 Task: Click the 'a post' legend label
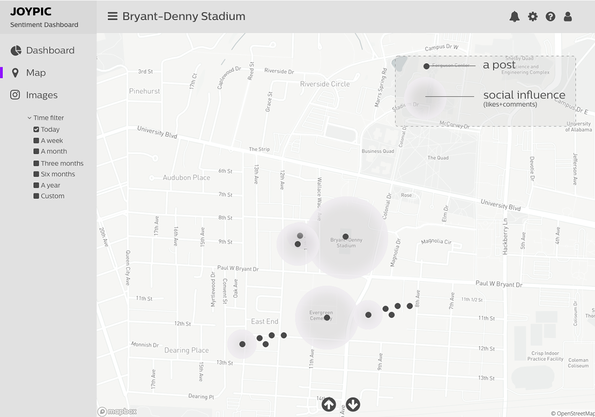point(499,66)
